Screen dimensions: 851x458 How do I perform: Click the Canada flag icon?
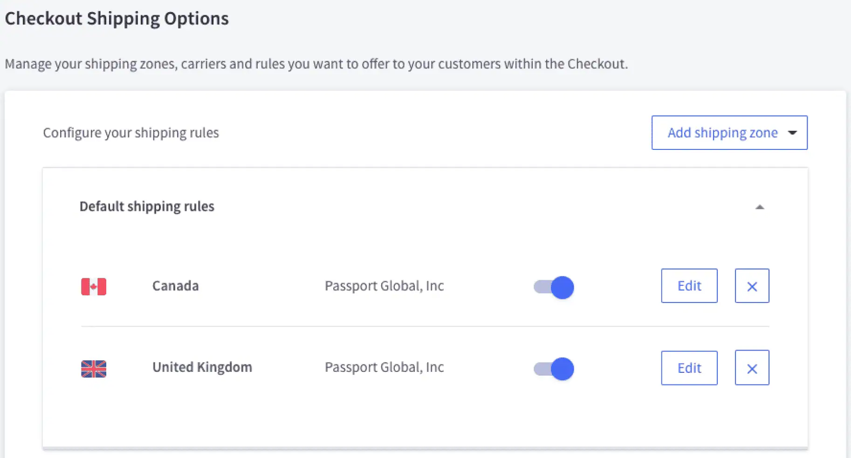(x=94, y=286)
